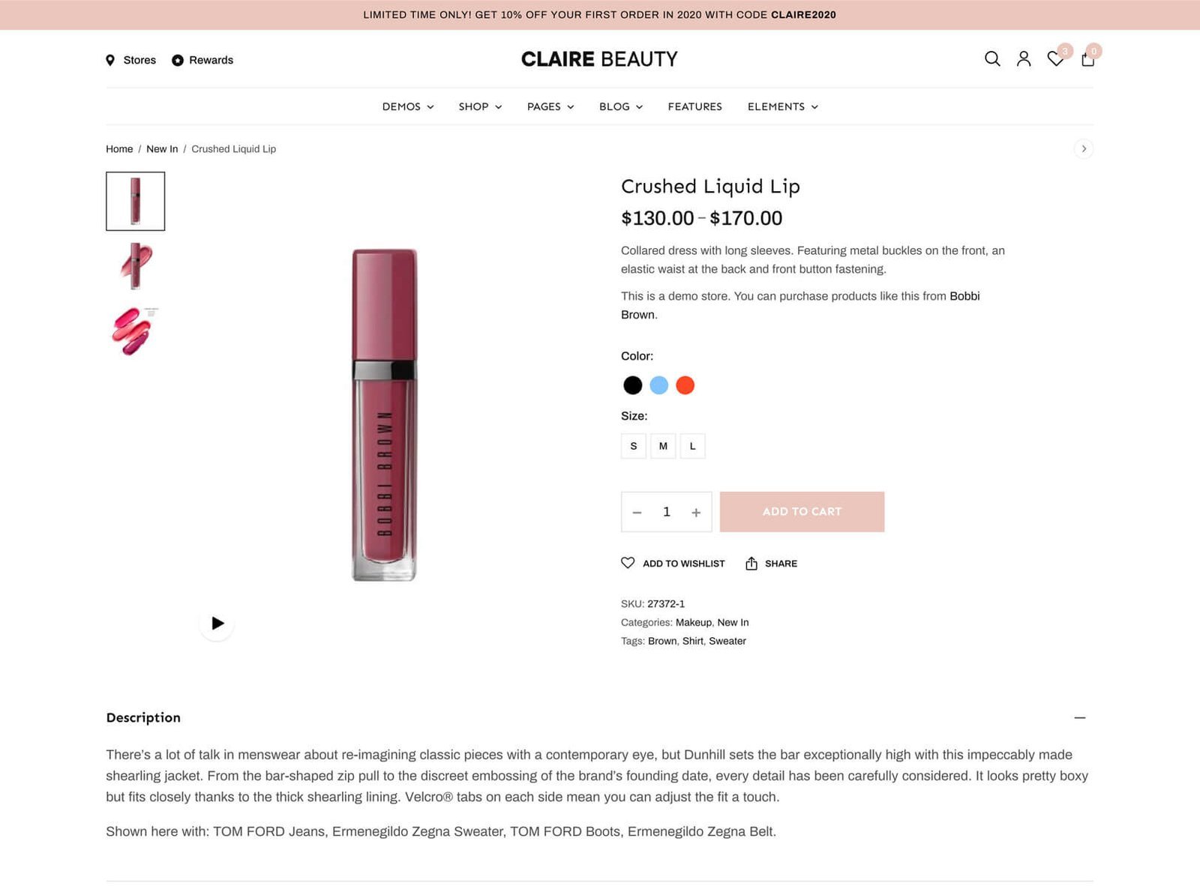Collapse the Description section
Viewport: 1200px width, 886px height.
coord(1080,717)
